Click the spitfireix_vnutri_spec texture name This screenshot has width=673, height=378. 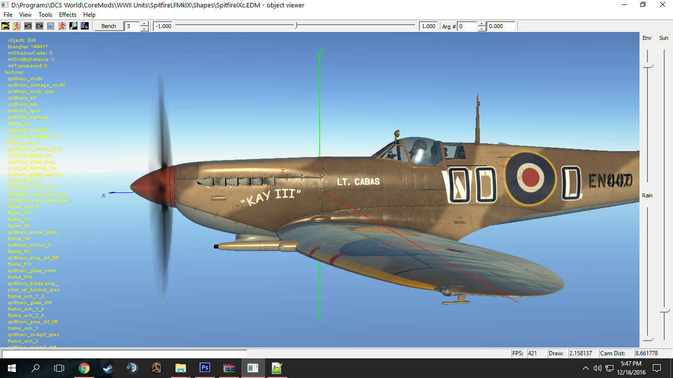point(31,92)
